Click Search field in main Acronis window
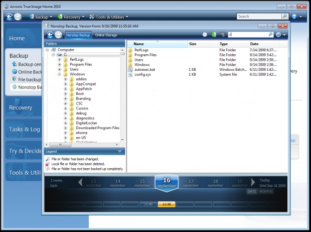Image resolution: width=311 pixels, height=232 pixels. 259,17
